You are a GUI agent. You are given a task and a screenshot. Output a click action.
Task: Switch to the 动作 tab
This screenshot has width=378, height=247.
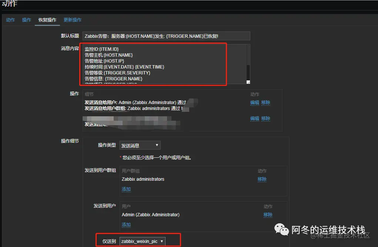coord(10,20)
